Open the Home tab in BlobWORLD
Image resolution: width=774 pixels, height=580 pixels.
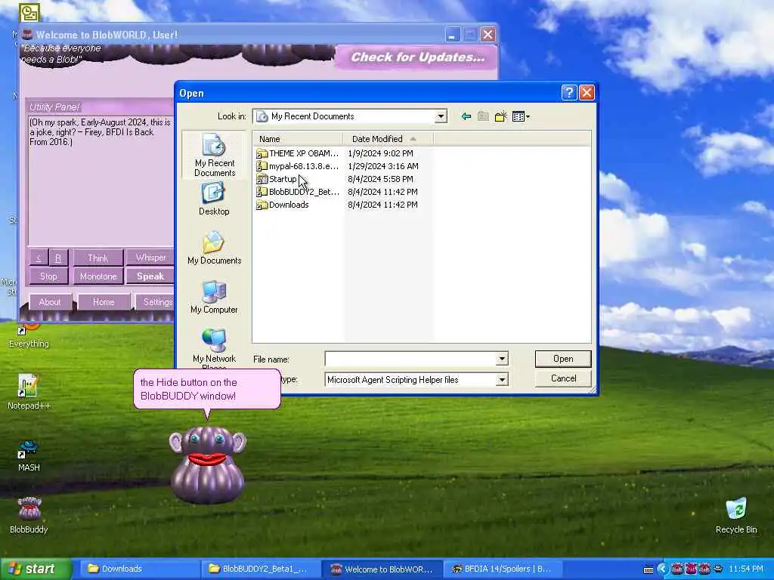[104, 302]
